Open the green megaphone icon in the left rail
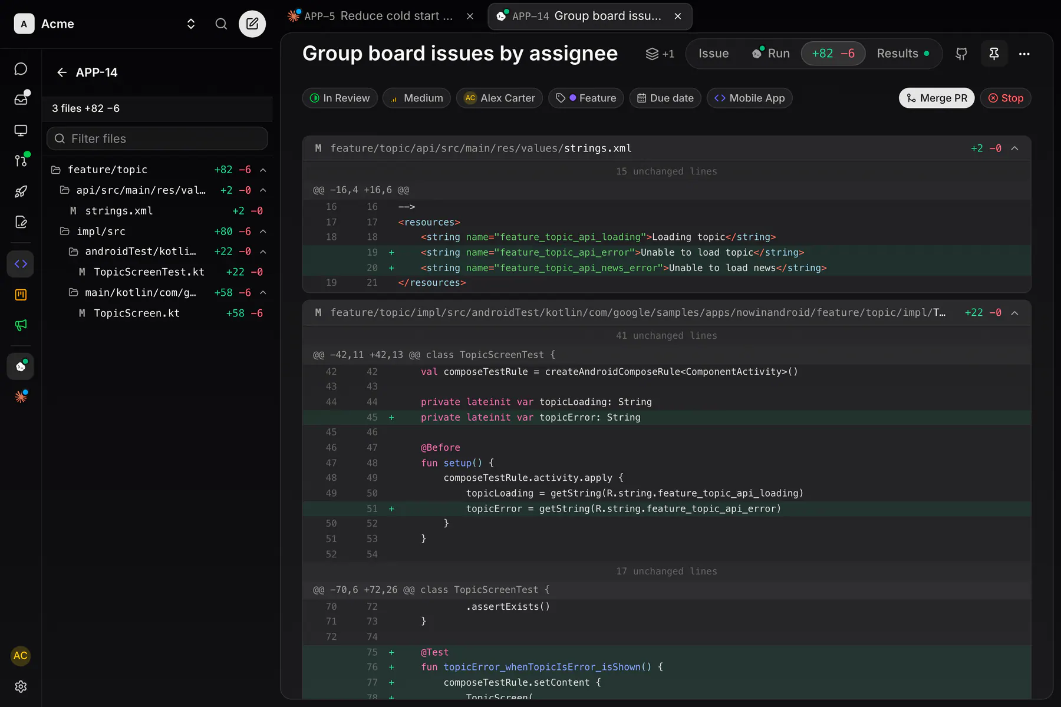Screen dimensions: 1061x707 pyautogui.click(x=21, y=325)
